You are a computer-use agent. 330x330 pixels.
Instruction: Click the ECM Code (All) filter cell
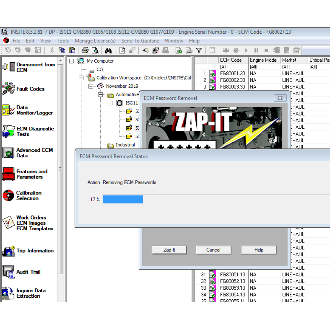pyautogui.click(x=233, y=67)
